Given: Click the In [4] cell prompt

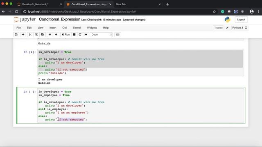Looking at the screenshot, I should [x=30, y=52].
